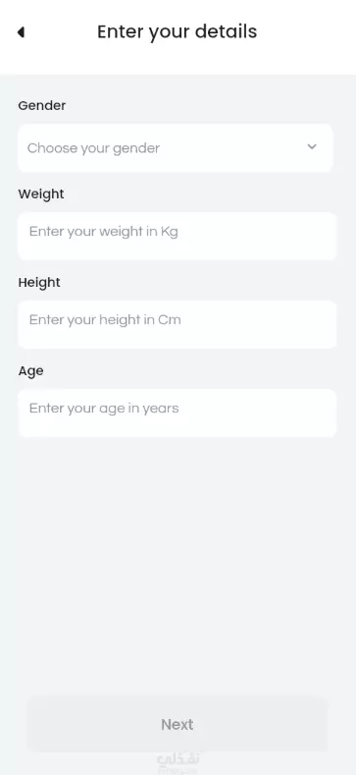The width and height of the screenshot is (356, 775).
Task: Tap the Next button
Action: [x=178, y=725]
